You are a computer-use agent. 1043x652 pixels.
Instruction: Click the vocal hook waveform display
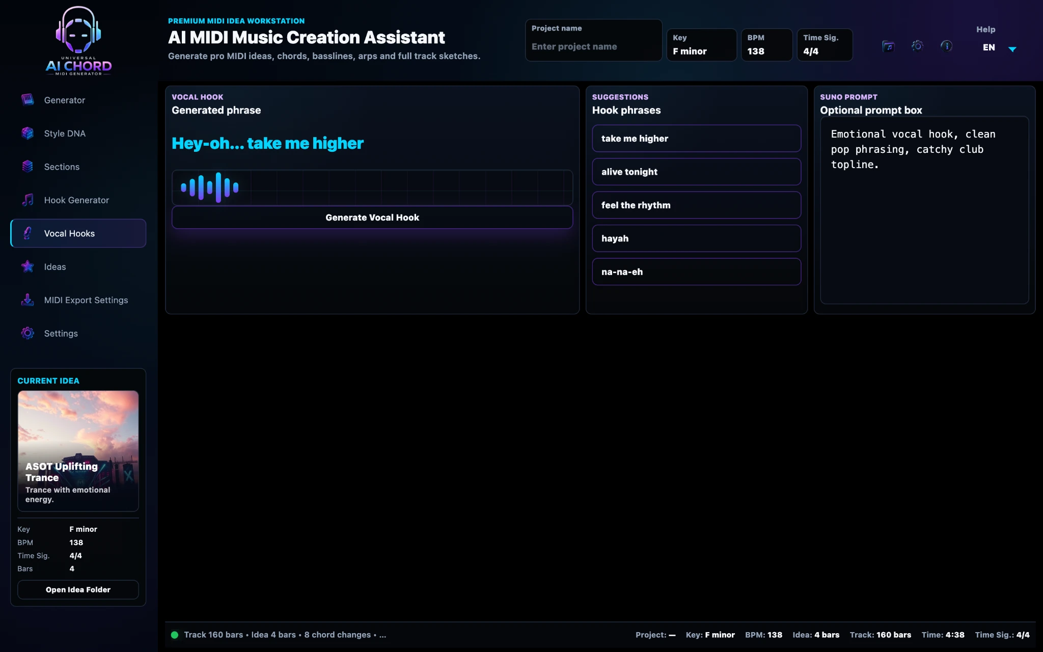(x=372, y=187)
